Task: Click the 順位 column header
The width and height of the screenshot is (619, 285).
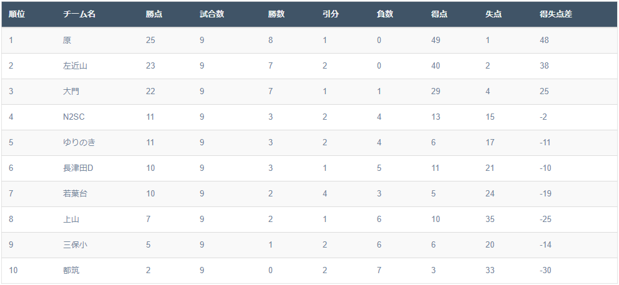Action: pyautogui.click(x=17, y=14)
